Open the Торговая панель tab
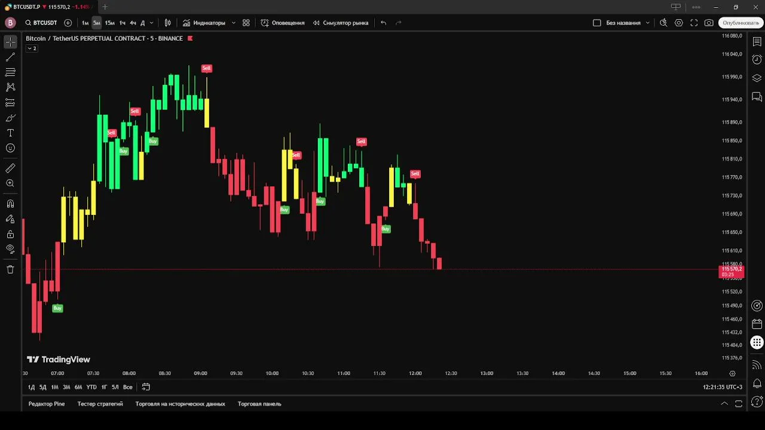This screenshot has width=765, height=430. pyautogui.click(x=259, y=404)
